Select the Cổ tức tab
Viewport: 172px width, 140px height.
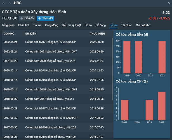[x=114, y=25]
